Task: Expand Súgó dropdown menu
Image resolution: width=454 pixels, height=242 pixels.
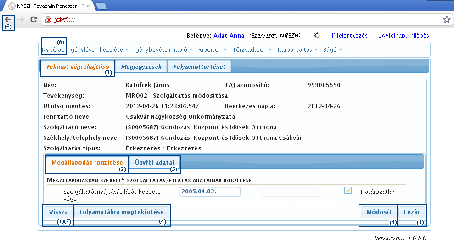Action: coord(332,50)
